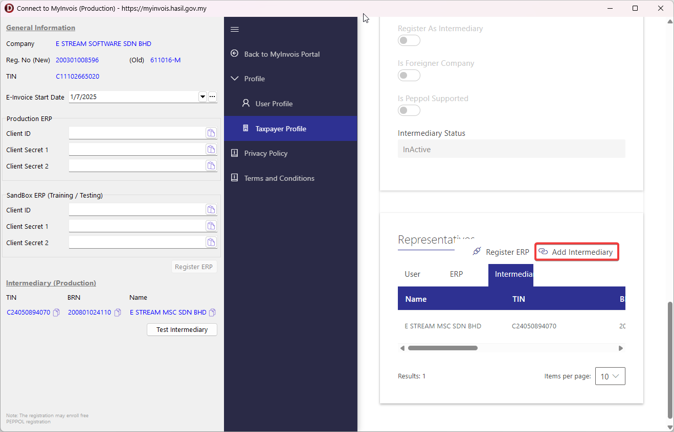Click the Add Intermediary link icon
The width and height of the screenshot is (674, 432).
[544, 252]
